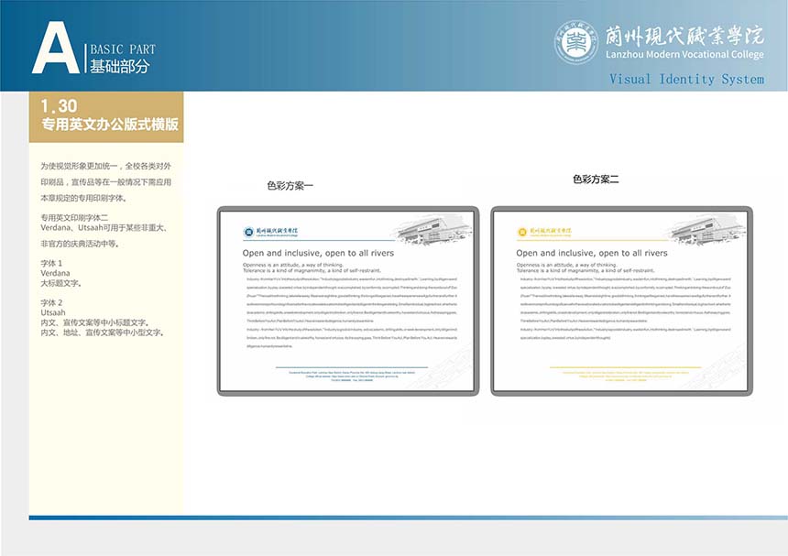Screen dimensions: 788x556
Task: Click the round college emblem in header
Action: (x=576, y=41)
